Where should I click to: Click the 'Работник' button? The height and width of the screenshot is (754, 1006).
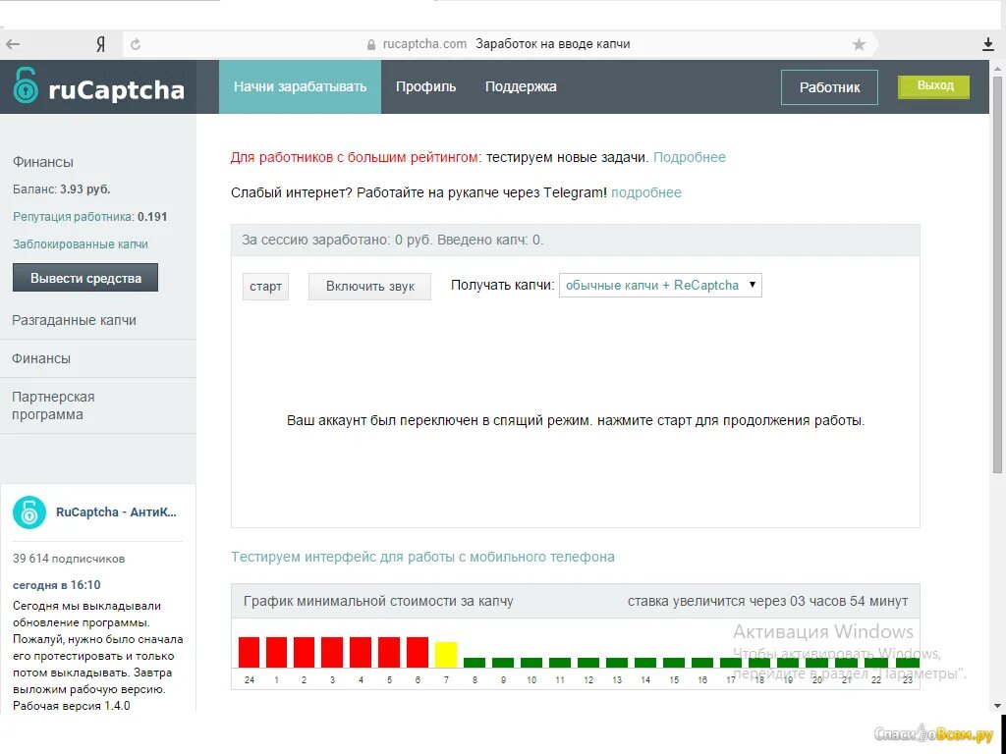[829, 87]
